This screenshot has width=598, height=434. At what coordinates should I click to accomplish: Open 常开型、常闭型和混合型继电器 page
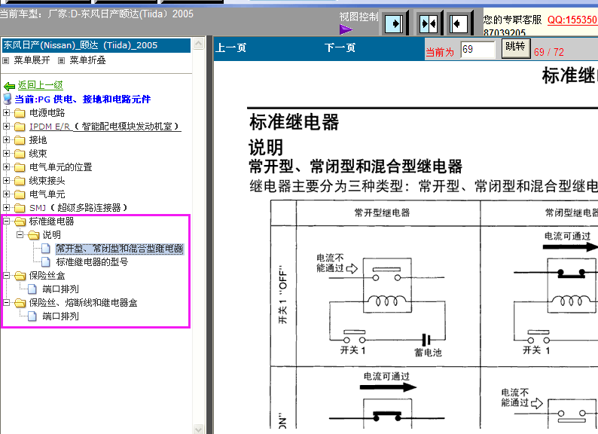point(120,249)
